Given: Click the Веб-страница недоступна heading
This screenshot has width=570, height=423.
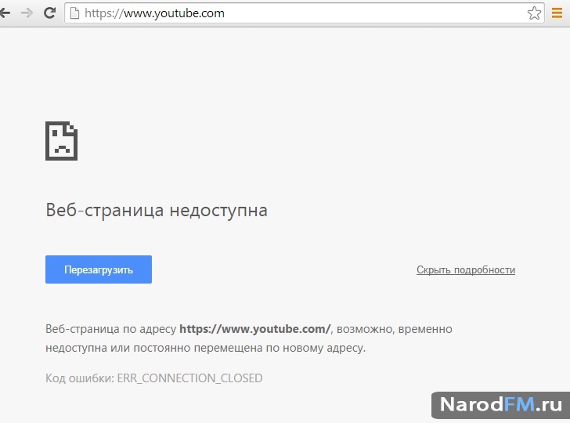Looking at the screenshot, I should (x=157, y=210).
